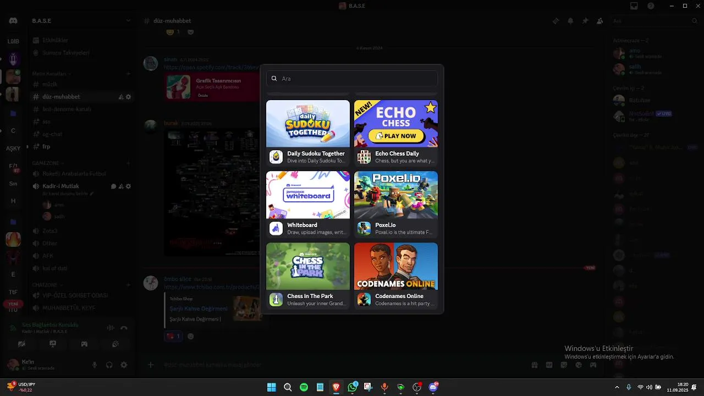Click header search box
The image size is (704, 396).
pyautogui.click(x=654, y=21)
